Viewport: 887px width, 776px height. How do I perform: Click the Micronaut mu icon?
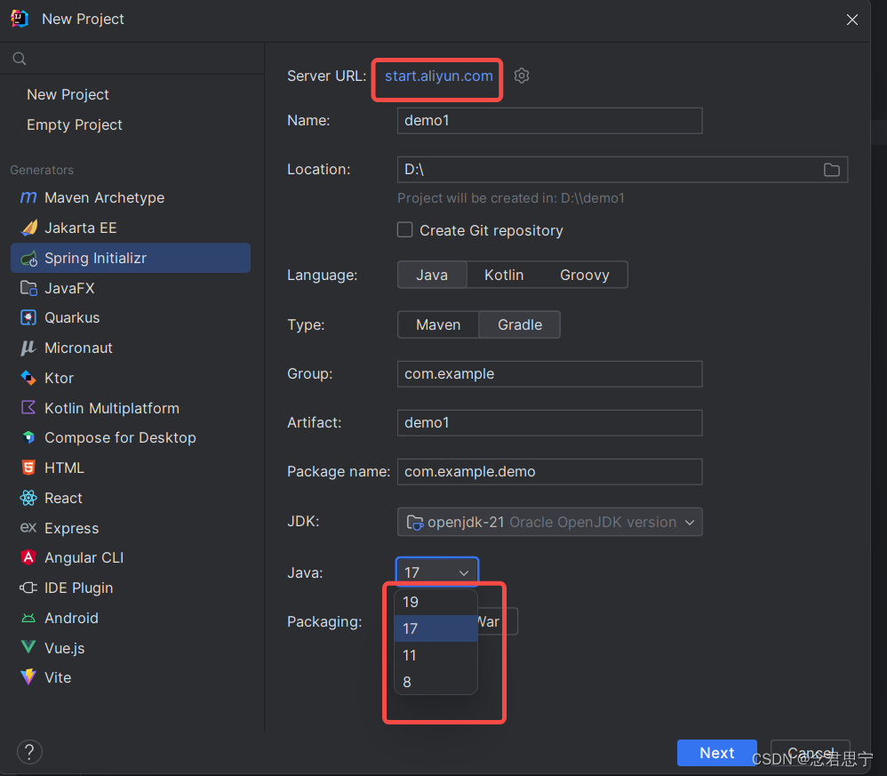click(28, 348)
